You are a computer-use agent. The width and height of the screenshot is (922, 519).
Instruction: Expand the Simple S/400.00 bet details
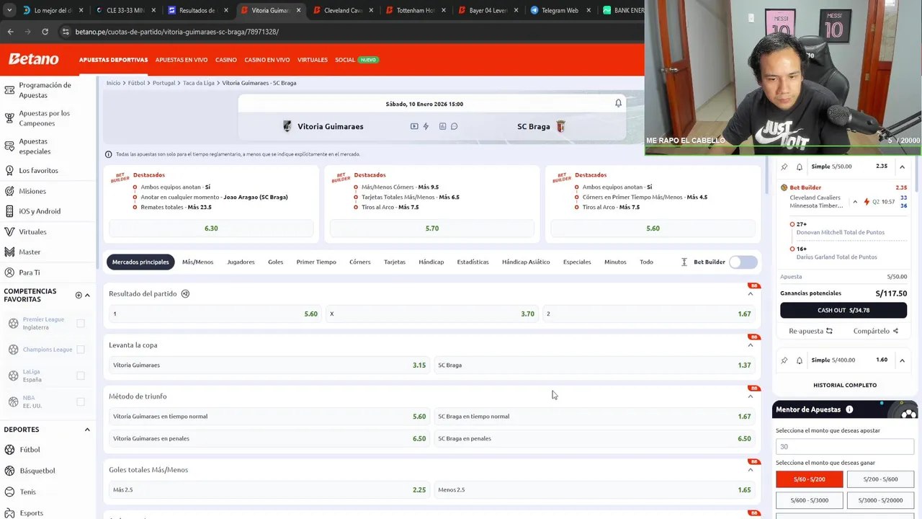point(902,360)
